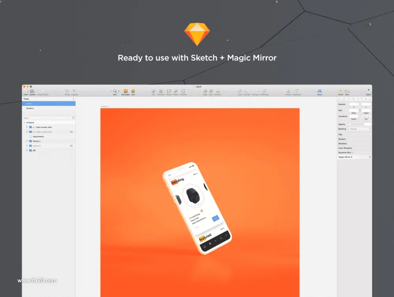Expand the Device L layer group
The image size is (394, 297).
click(x=27, y=141)
